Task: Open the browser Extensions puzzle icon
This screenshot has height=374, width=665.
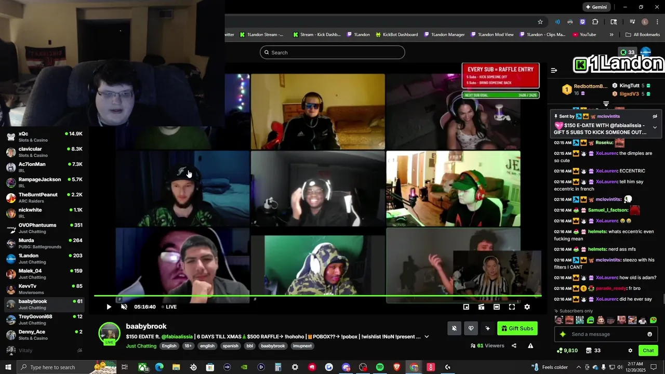Action: click(595, 22)
